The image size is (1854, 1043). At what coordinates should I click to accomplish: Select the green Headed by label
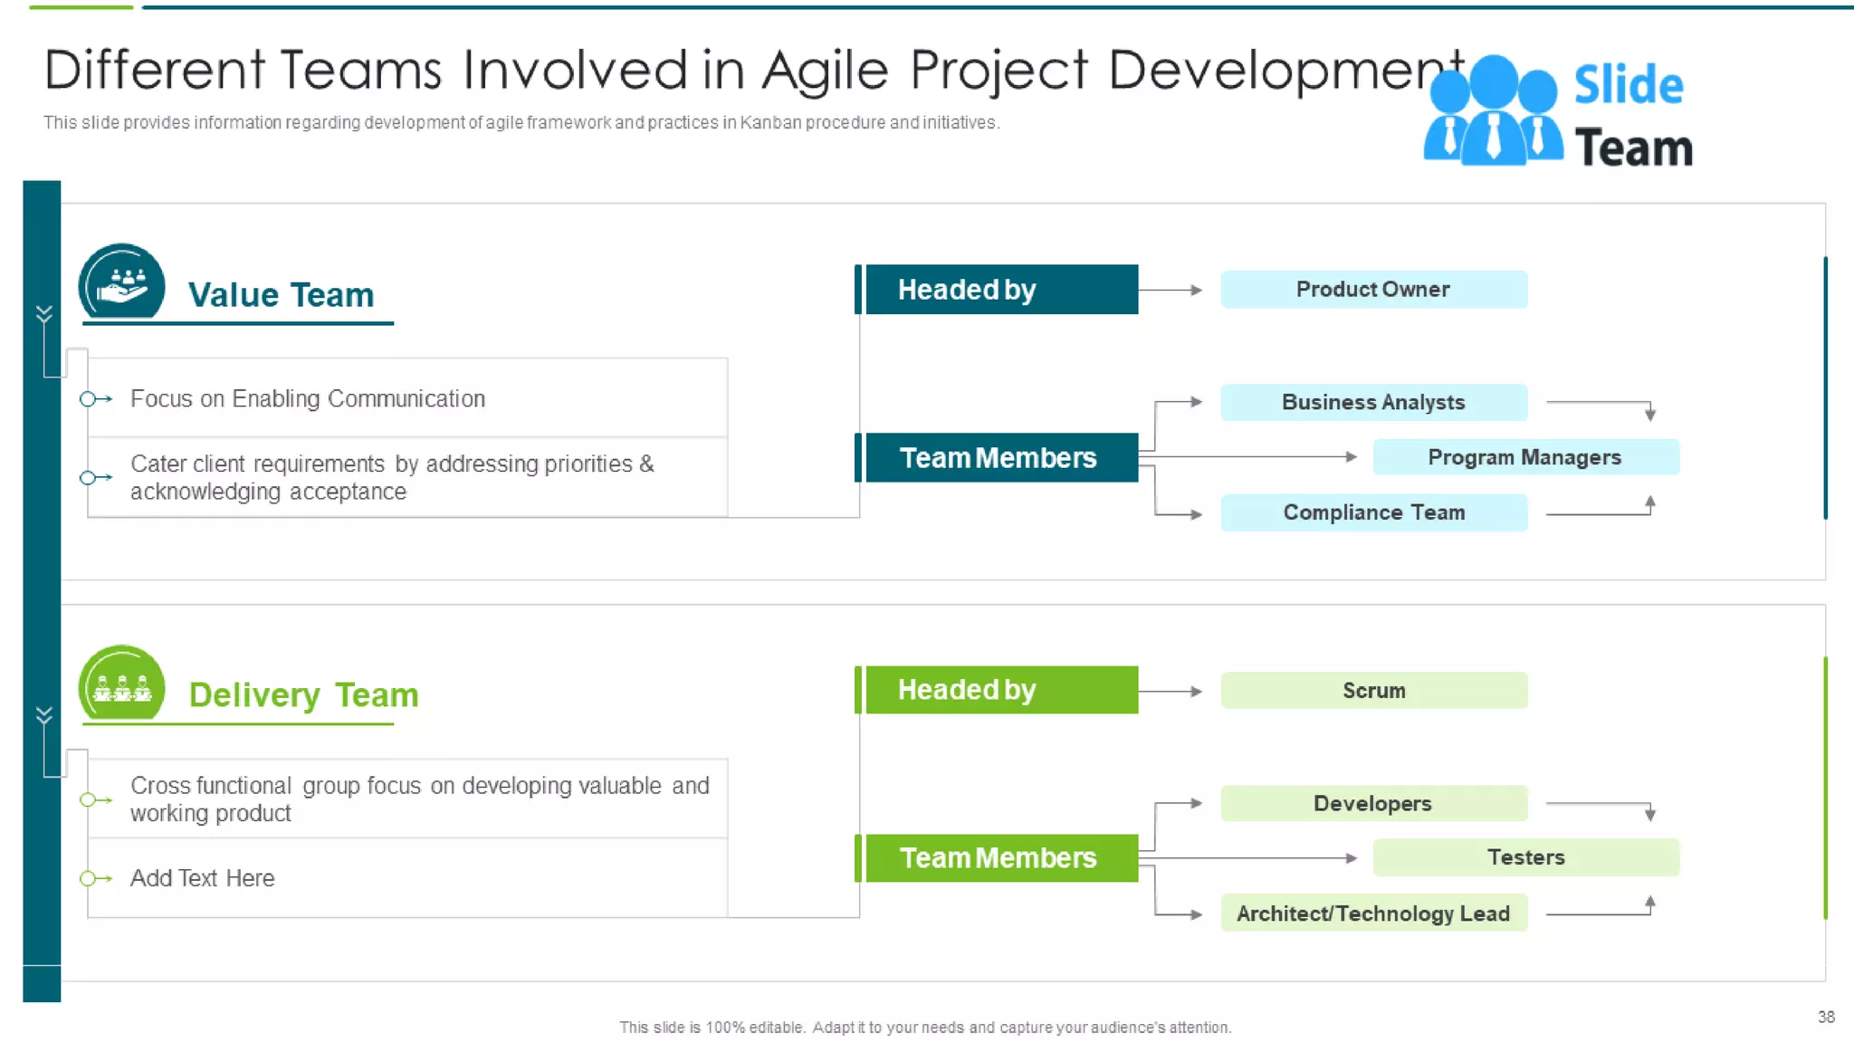coord(1000,691)
